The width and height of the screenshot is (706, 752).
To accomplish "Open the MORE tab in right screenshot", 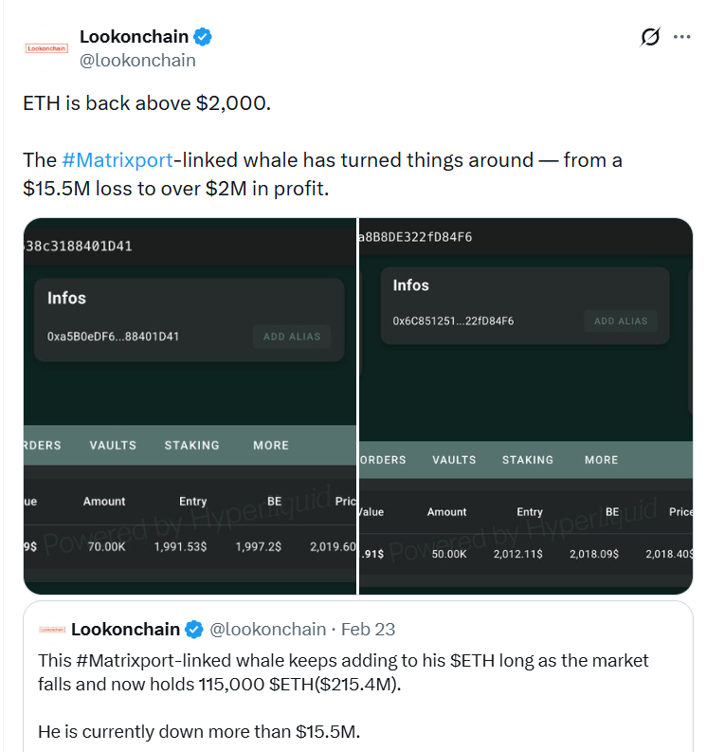I will (601, 460).
